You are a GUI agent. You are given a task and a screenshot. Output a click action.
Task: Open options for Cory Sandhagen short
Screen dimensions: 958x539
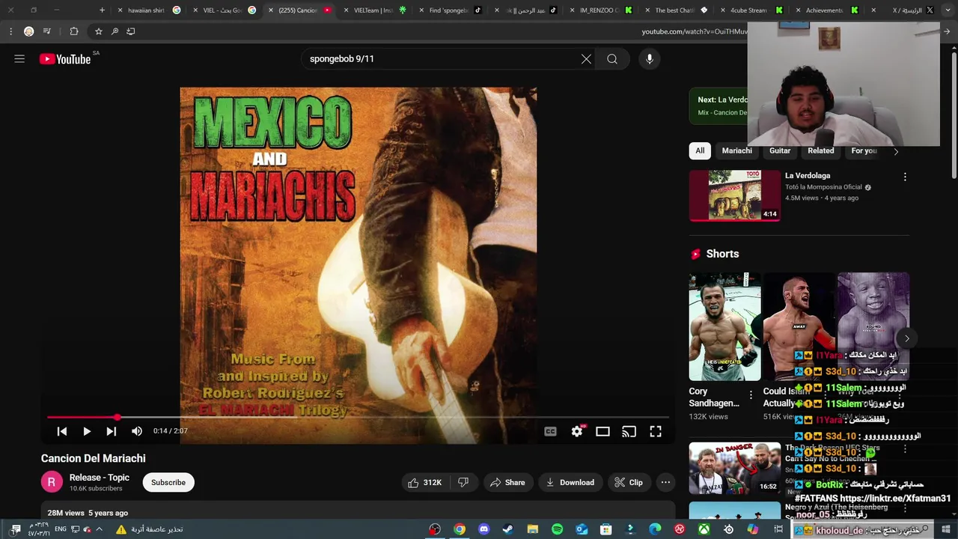tap(751, 395)
